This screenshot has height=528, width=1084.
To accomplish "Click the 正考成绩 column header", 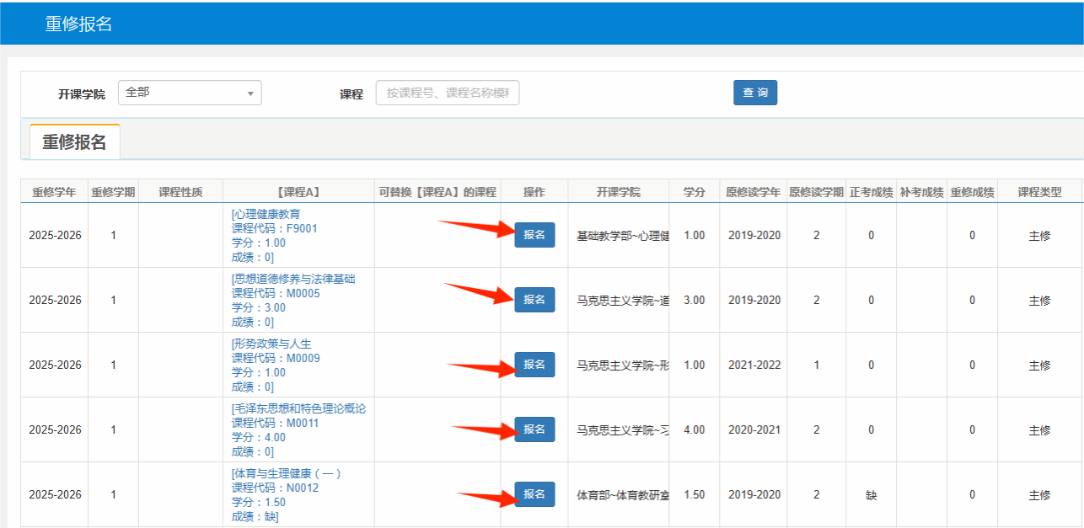I will pos(871,192).
